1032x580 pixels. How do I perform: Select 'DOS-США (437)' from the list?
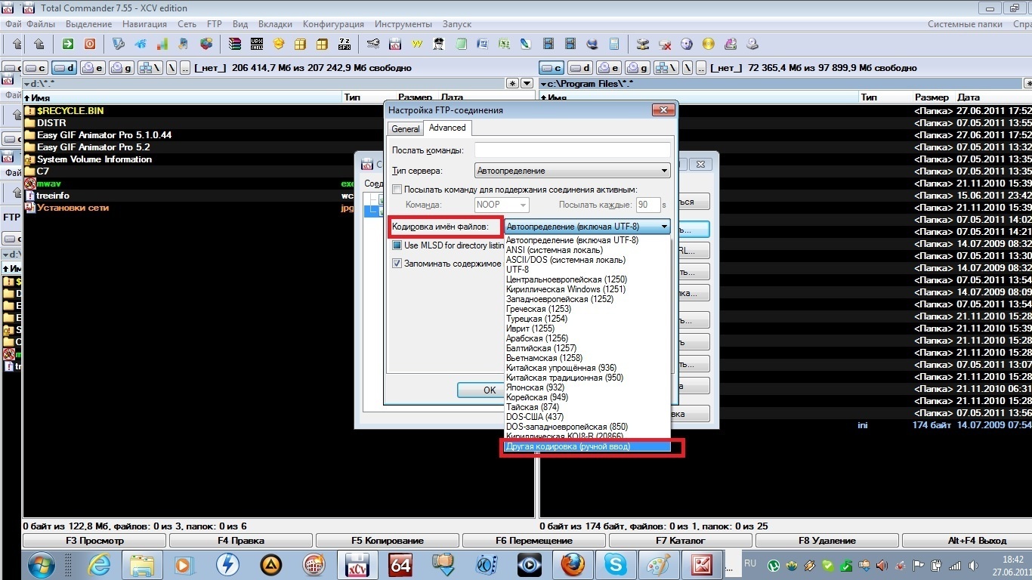[587, 417]
